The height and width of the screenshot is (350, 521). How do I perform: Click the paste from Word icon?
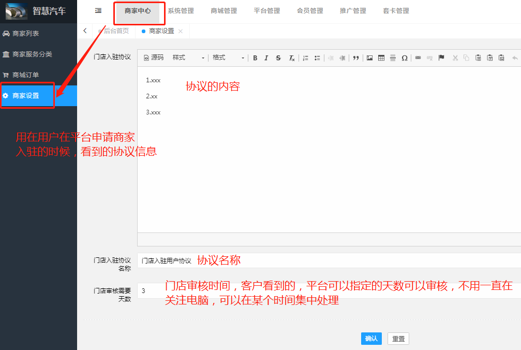(x=501, y=58)
